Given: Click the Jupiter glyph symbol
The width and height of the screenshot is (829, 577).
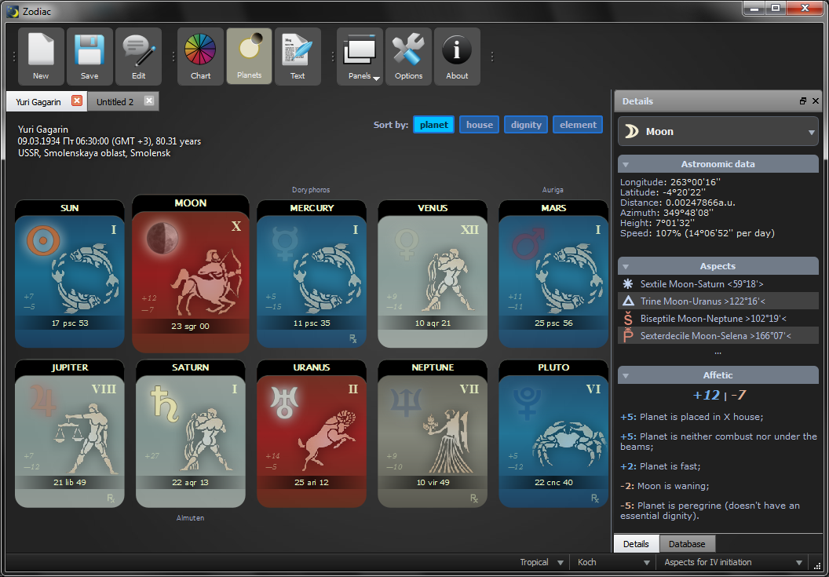Looking at the screenshot, I should point(43,400).
